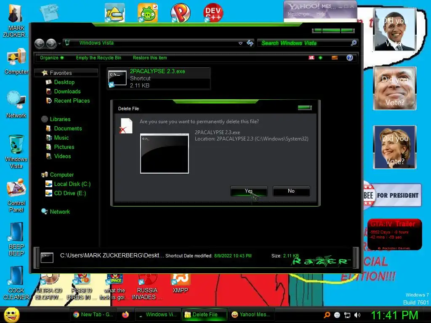Open the Organize menu
431x323 pixels.
(x=52, y=58)
